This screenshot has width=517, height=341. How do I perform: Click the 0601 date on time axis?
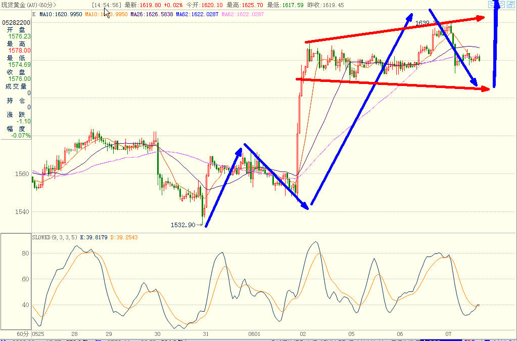254,334
